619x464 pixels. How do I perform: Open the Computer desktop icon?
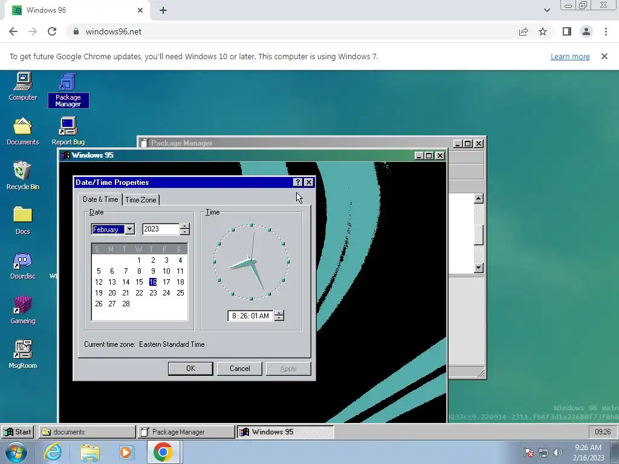[22, 87]
